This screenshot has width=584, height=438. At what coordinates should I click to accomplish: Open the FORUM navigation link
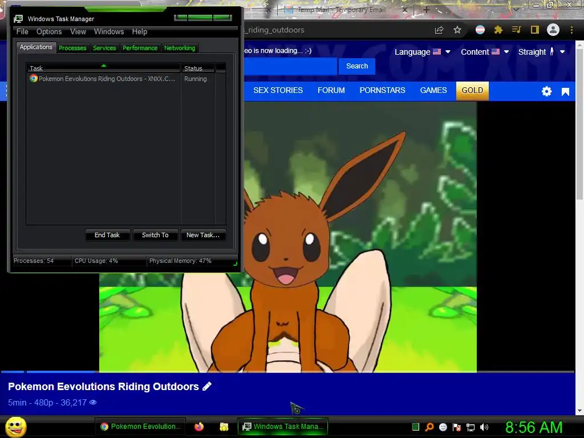331,91
